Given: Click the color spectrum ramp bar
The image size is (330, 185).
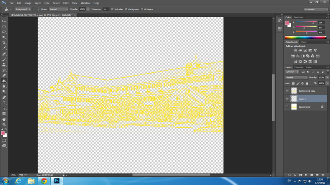Looking at the screenshot, I should (x=305, y=37).
